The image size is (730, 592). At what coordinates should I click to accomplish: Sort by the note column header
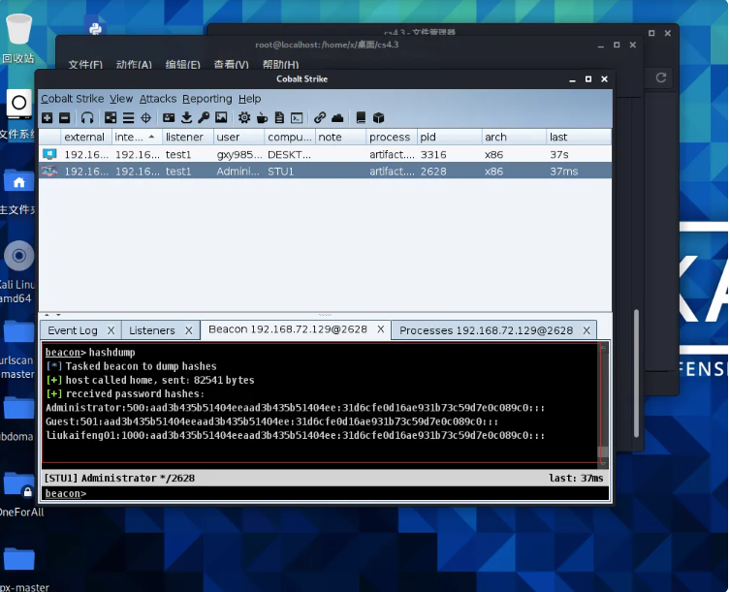pos(341,137)
